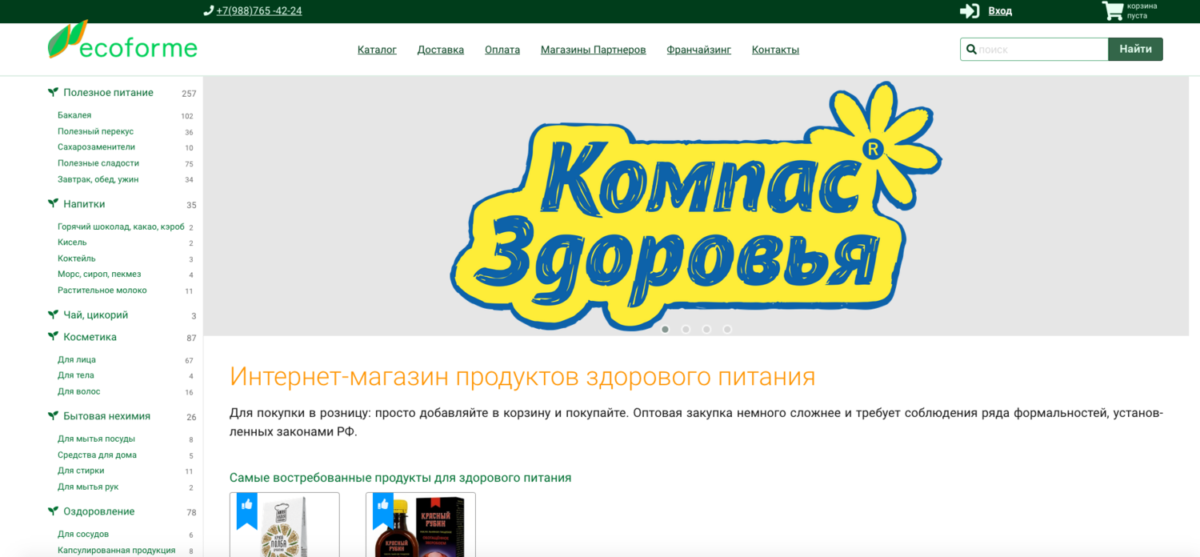This screenshot has height=557, width=1200.
Task: Click the phone handset icon
Action: click(208, 10)
